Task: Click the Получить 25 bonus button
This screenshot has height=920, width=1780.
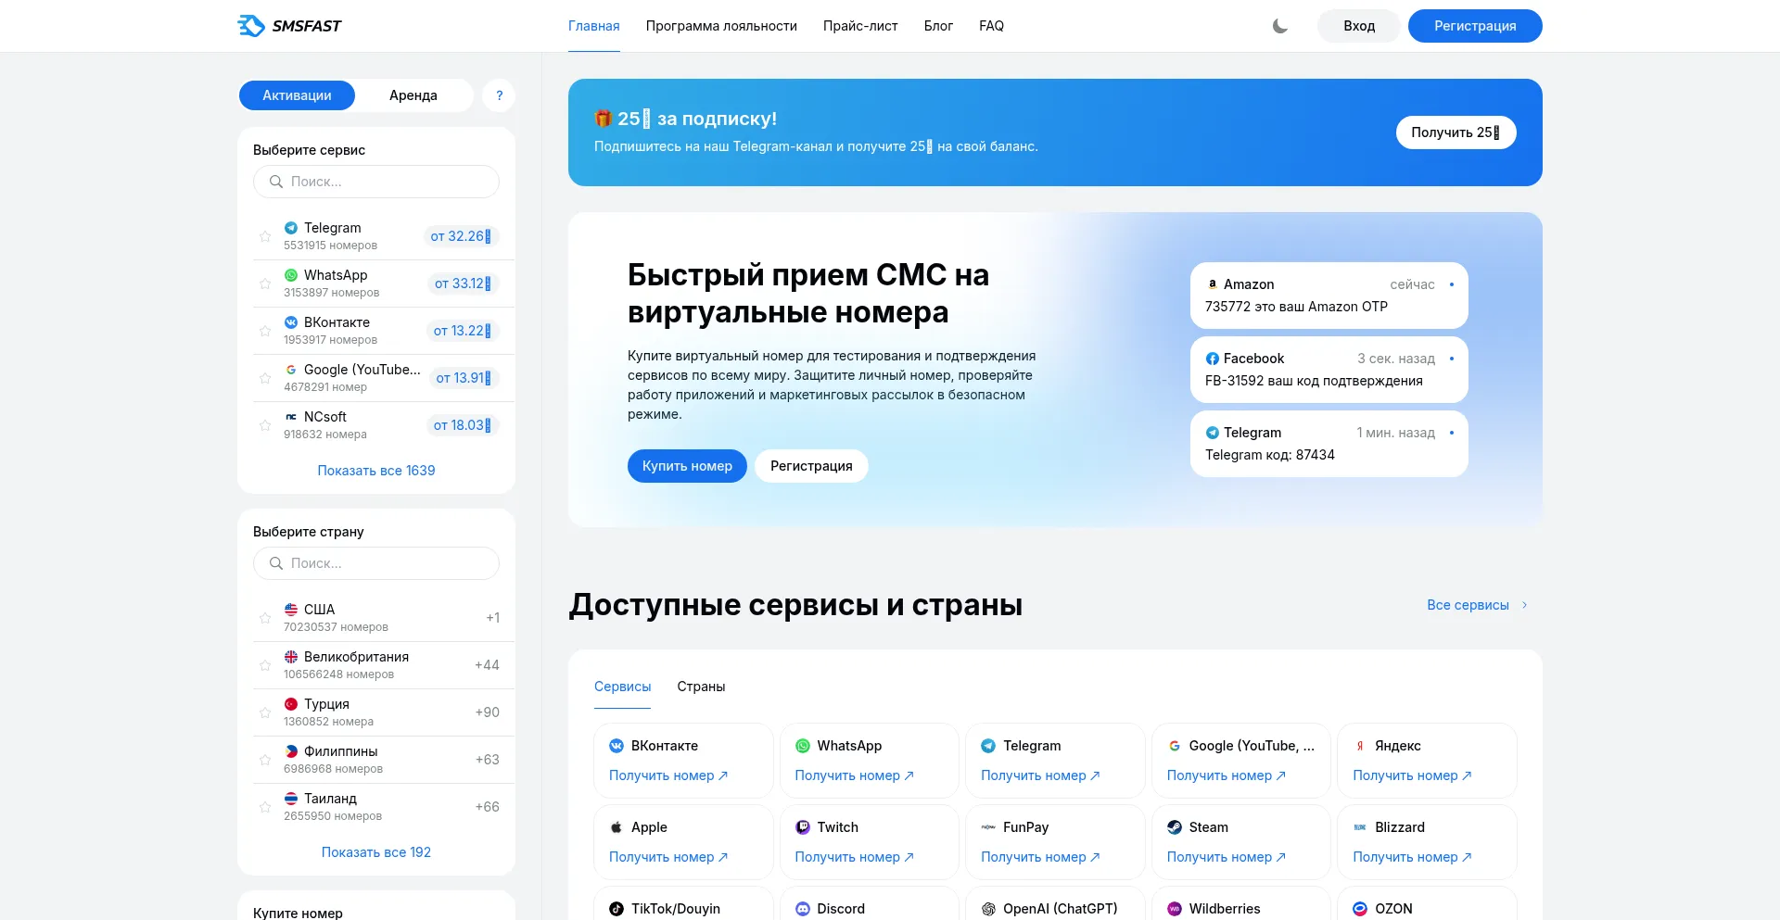Action: pyautogui.click(x=1455, y=132)
